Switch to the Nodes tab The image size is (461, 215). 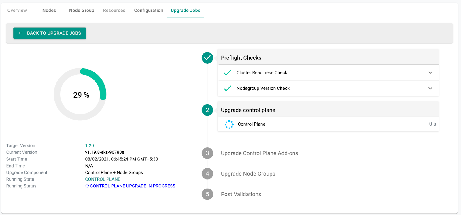[49, 10]
